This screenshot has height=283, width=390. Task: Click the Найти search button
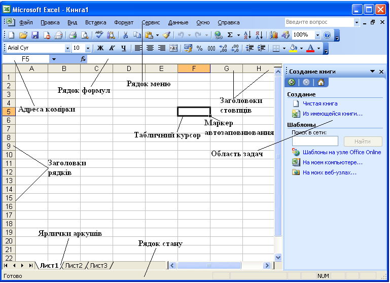point(363,141)
